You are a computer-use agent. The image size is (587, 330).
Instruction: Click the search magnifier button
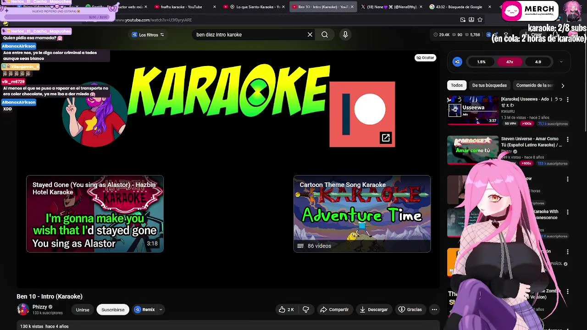(x=325, y=34)
